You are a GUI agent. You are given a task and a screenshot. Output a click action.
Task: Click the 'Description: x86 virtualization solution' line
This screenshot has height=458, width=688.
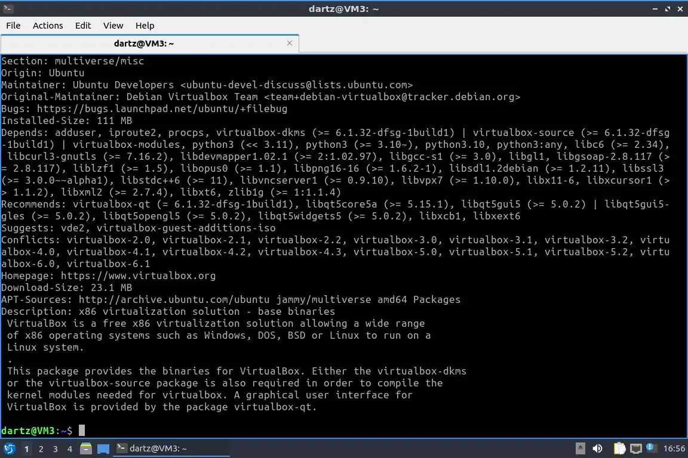point(168,311)
